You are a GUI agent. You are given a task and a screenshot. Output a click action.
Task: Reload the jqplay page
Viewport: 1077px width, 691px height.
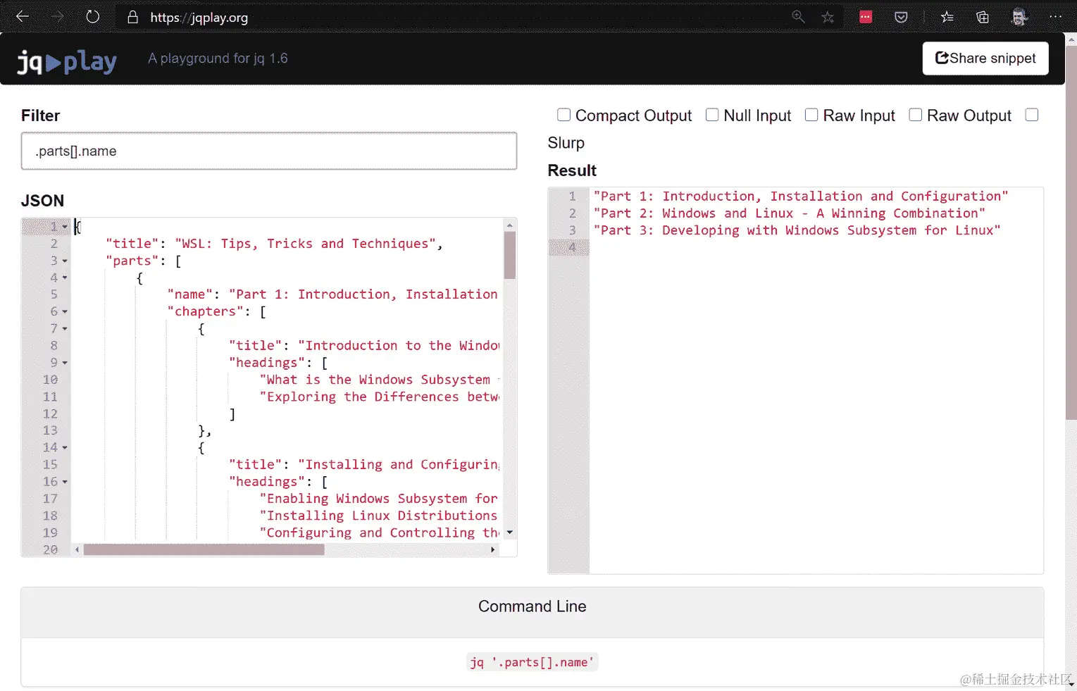click(93, 17)
